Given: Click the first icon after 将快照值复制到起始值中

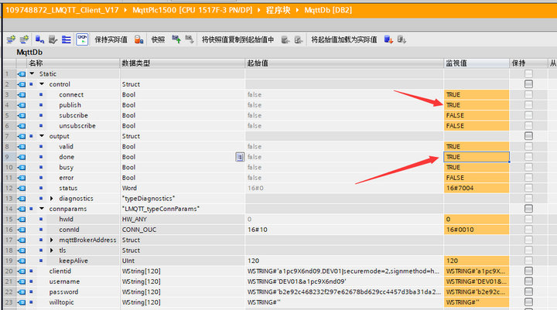Looking at the screenshot, I should [x=285, y=39].
